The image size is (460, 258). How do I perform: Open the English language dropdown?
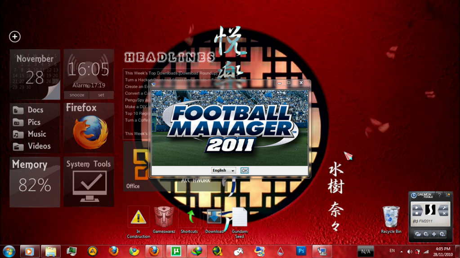(x=223, y=171)
